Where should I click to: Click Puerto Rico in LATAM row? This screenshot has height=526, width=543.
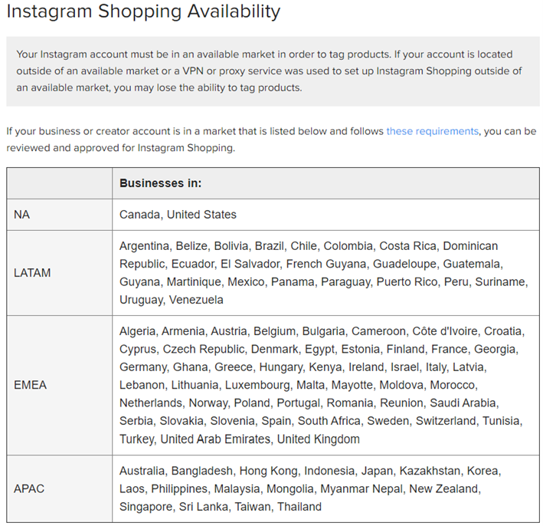point(407,282)
